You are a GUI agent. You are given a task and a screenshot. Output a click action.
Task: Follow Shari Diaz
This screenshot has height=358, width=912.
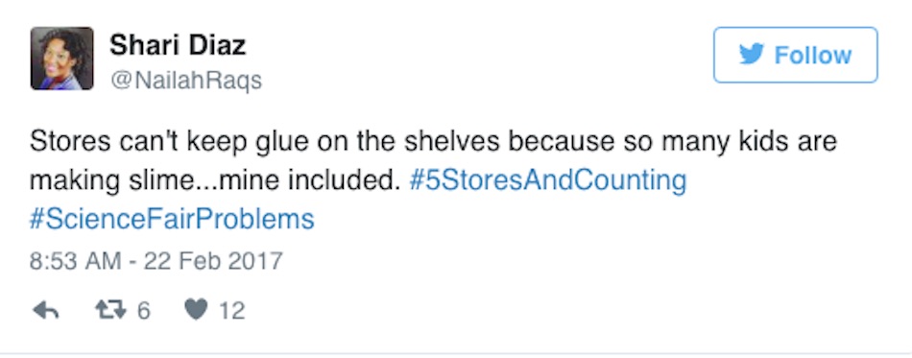pyautogui.click(x=795, y=56)
